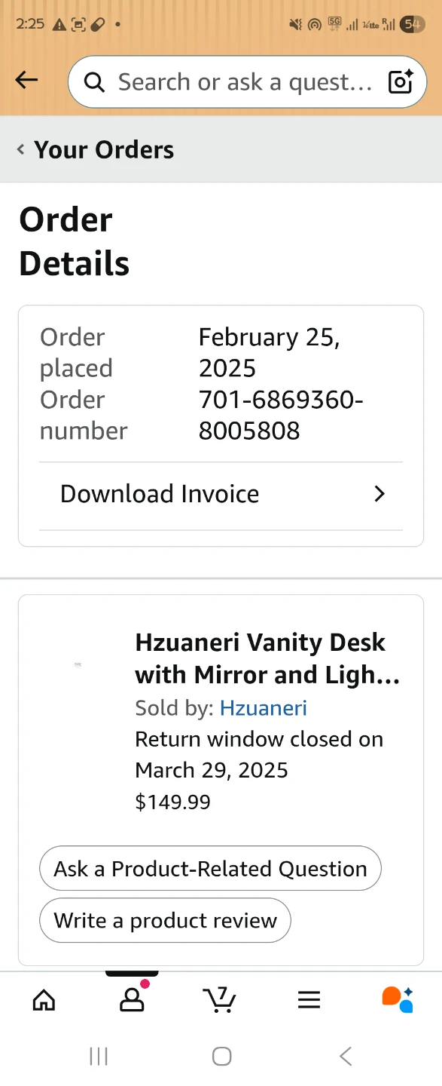This screenshot has height=1086, width=442.
Task: Open the hamburger menu tab
Action: pyautogui.click(x=309, y=1000)
